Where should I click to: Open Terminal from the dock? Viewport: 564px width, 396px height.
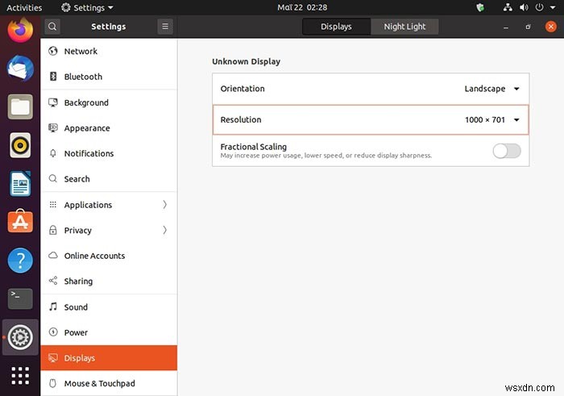pyautogui.click(x=20, y=298)
